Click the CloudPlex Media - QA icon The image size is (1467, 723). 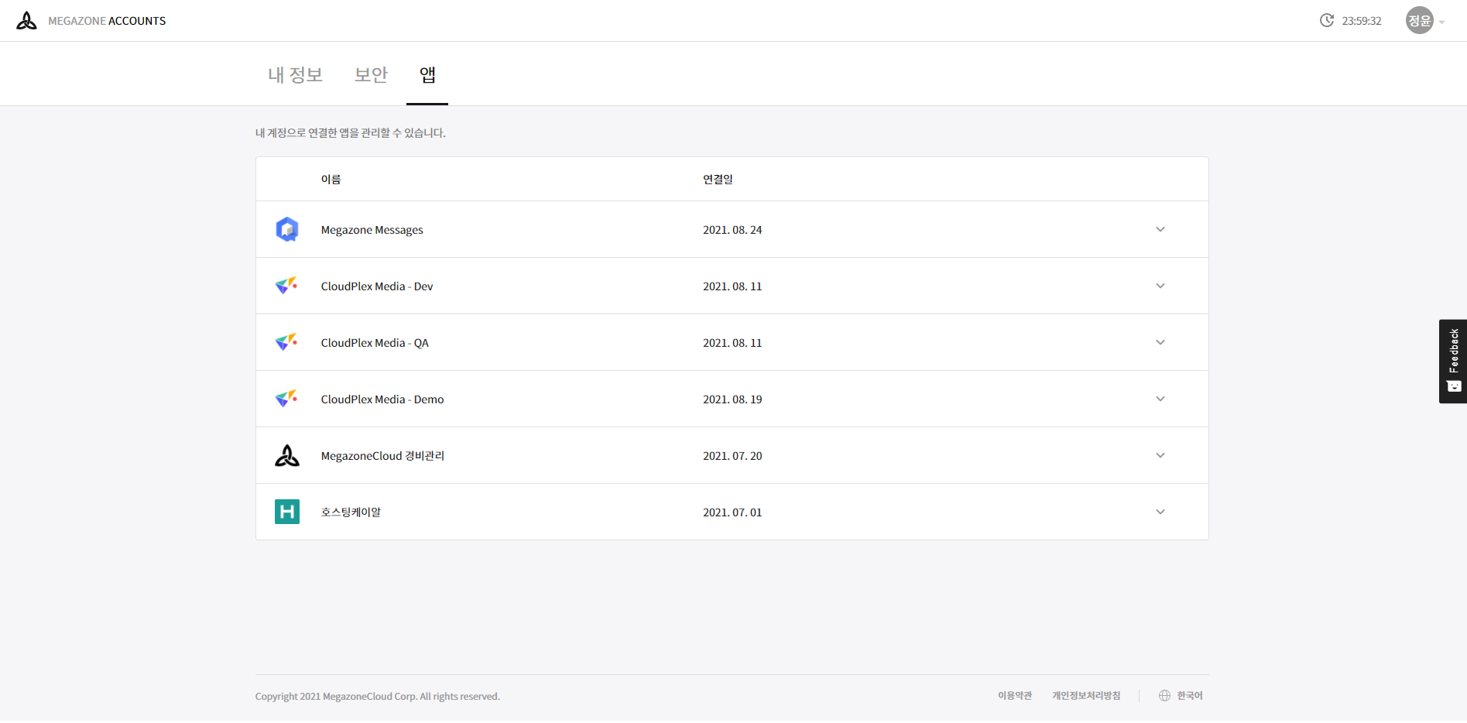point(286,342)
